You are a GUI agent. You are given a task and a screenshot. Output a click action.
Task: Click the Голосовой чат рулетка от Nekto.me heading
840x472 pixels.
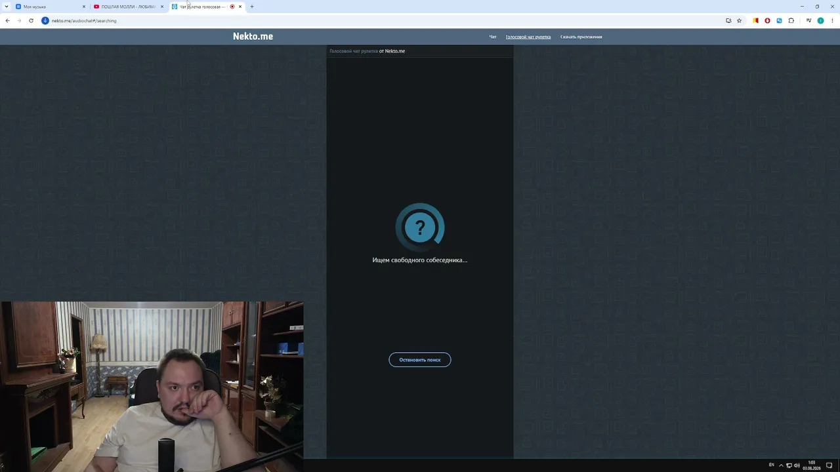click(x=367, y=50)
